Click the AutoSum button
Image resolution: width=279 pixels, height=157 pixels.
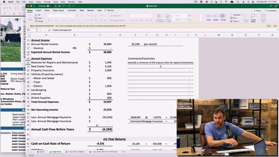pos(235,15)
